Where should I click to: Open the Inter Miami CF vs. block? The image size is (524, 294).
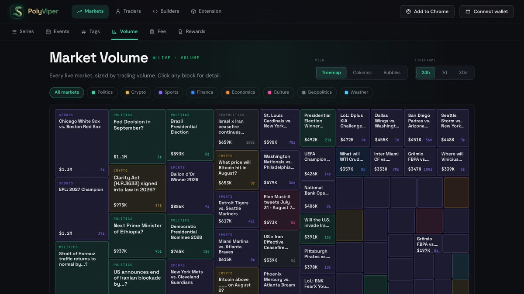pyautogui.click(x=386, y=162)
